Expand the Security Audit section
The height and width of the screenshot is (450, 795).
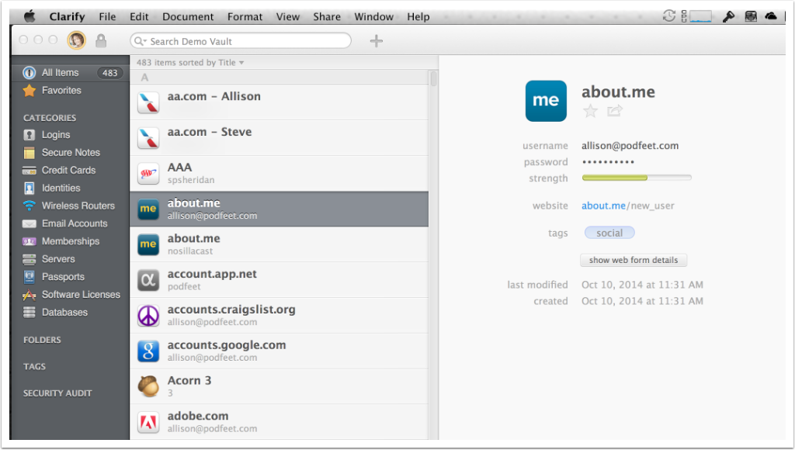point(57,393)
